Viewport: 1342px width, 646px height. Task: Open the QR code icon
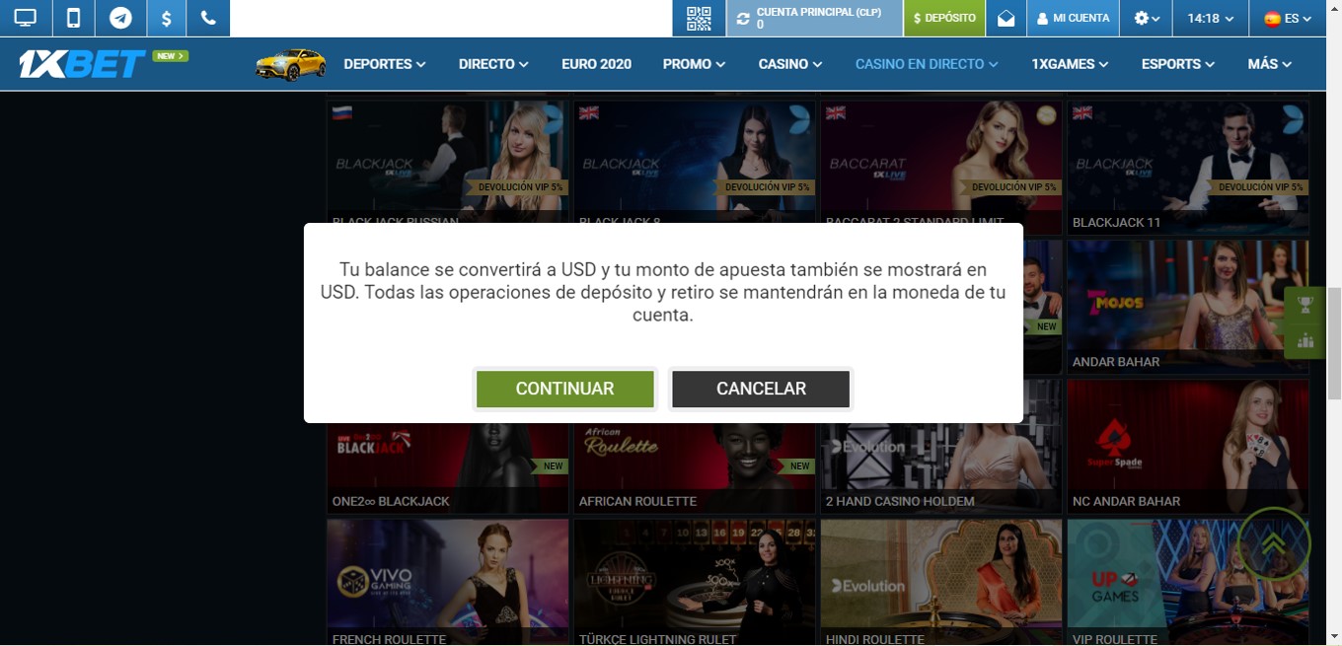699,18
